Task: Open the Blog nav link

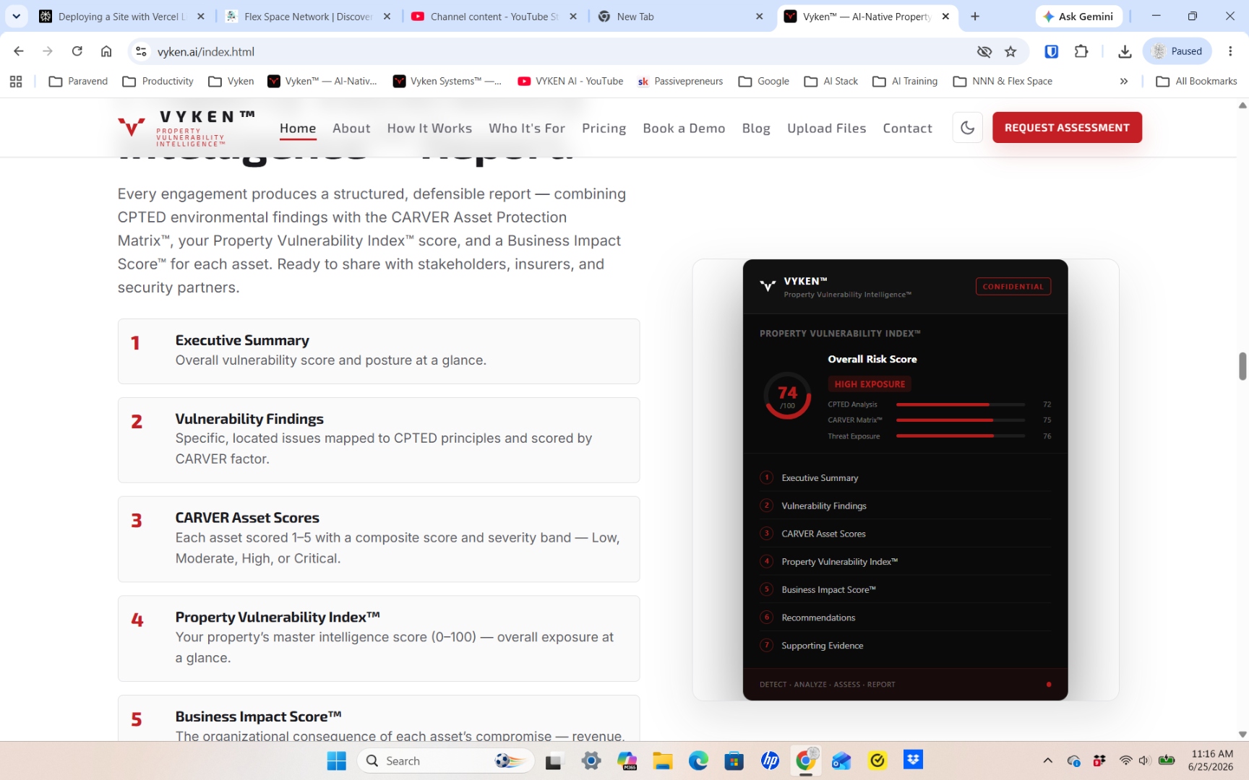Action: point(756,128)
